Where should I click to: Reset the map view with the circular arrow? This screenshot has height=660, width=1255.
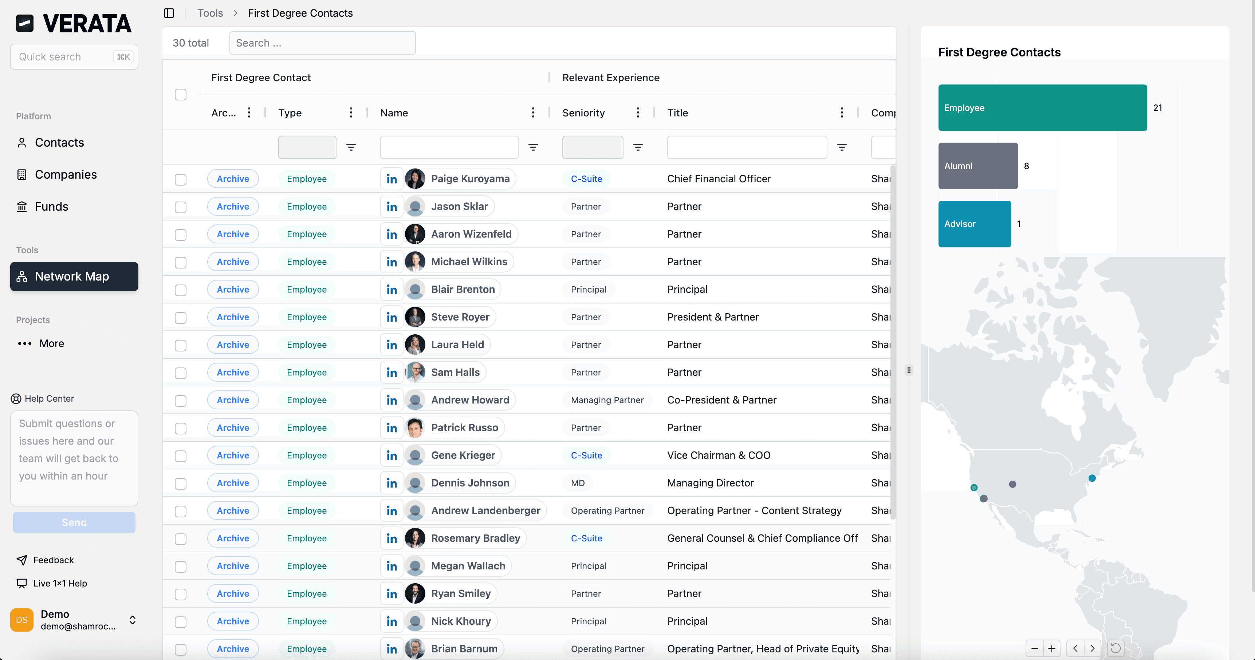1115,648
